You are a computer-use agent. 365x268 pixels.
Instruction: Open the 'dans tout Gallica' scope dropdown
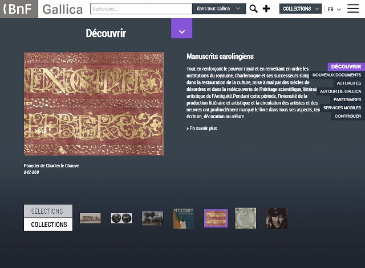pyautogui.click(x=219, y=9)
